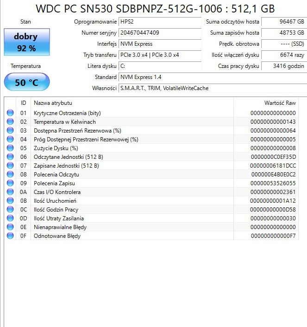Viewport: 307px width, 327px height.
Task: Click the status dot for Polecenia Odczytu row
Action: [x=10, y=174]
